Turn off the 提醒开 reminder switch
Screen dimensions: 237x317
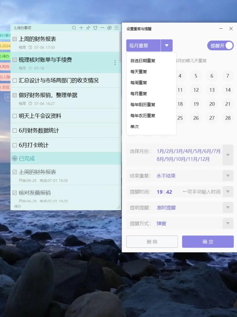tap(220, 45)
